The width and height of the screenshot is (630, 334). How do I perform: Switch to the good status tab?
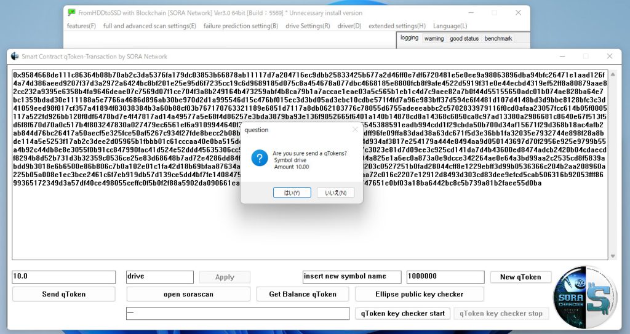coord(464,39)
